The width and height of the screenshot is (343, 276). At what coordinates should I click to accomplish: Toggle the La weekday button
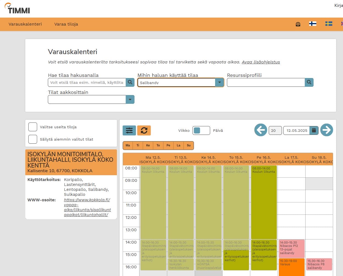(179, 146)
